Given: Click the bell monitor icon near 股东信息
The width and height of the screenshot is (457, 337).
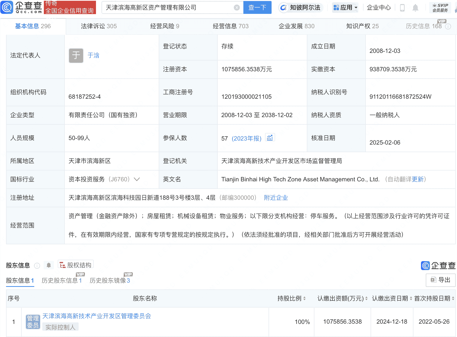Looking at the screenshot, I should coord(49,265).
